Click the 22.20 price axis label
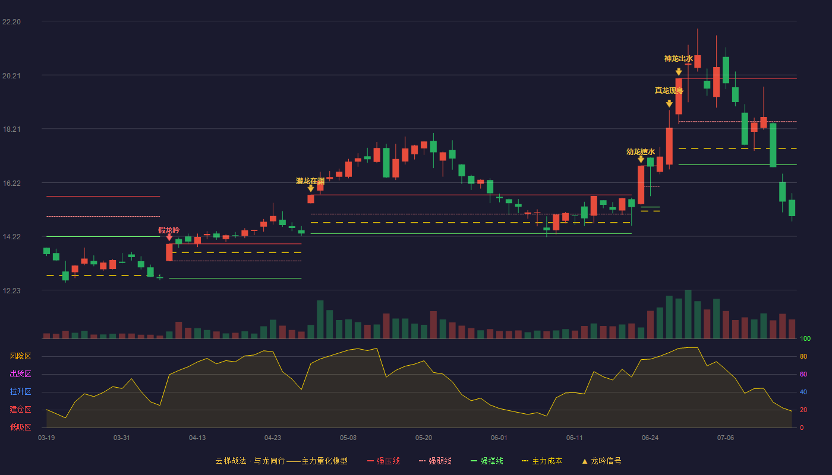Screen dimensions: 832x475 11,22
